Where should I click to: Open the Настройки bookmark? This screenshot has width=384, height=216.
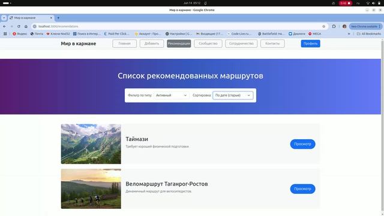click(x=179, y=34)
